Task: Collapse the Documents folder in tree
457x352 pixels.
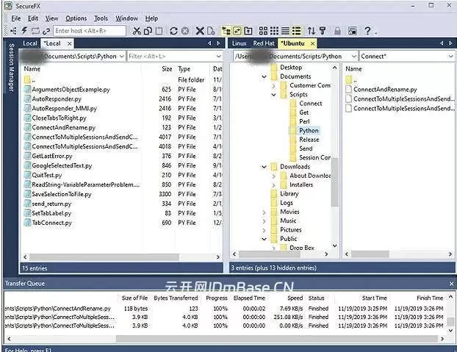Action: pos(264,76)
